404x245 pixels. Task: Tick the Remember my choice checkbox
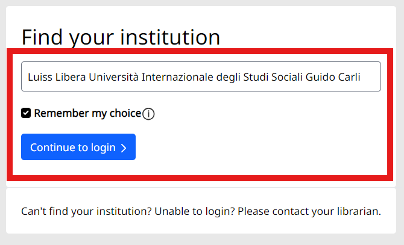pyautogui.click(x=26, y=113)
